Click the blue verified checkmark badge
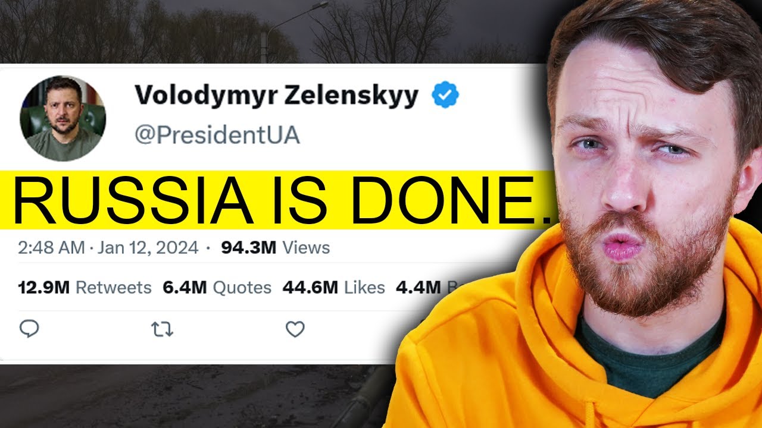This screenshot has width=762, height=428. coord(445,96)
